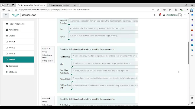This screenshot has width=195, height=109.
Task: Open Force definition dropdown
Action: (103, 36)
